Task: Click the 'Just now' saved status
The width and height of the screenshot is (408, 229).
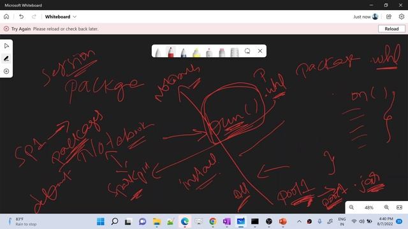Action: 361,17
